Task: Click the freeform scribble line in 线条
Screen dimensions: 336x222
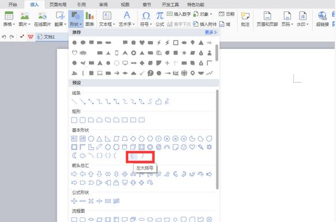Action: tap(167, 102)
